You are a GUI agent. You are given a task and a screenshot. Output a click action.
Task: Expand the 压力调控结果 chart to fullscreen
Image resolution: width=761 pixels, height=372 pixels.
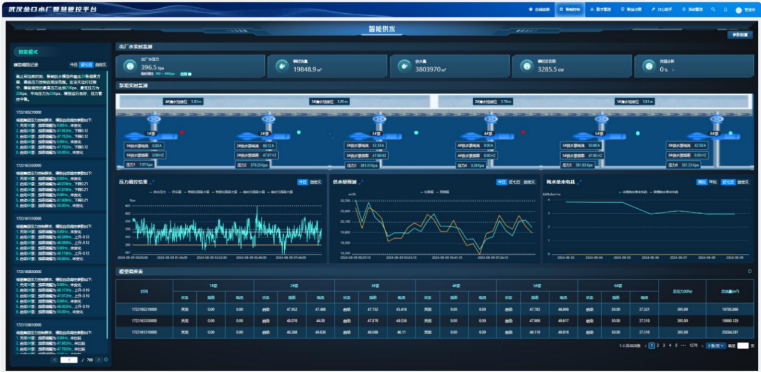(153, 182)
